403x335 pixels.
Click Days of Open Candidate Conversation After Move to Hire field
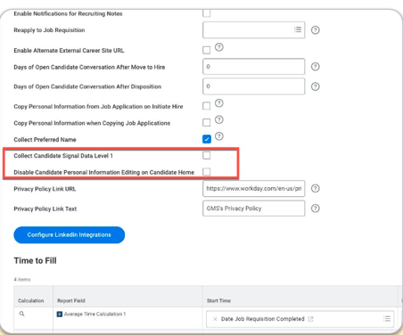point(253,67)
